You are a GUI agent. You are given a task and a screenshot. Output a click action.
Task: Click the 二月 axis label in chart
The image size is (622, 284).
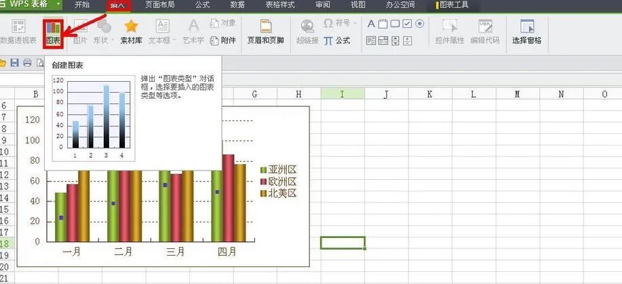[x=123, y=252]
